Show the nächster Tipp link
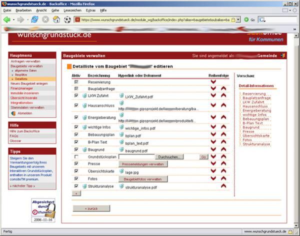This screenshot has height=236, width=300. [x=22, y=186]
